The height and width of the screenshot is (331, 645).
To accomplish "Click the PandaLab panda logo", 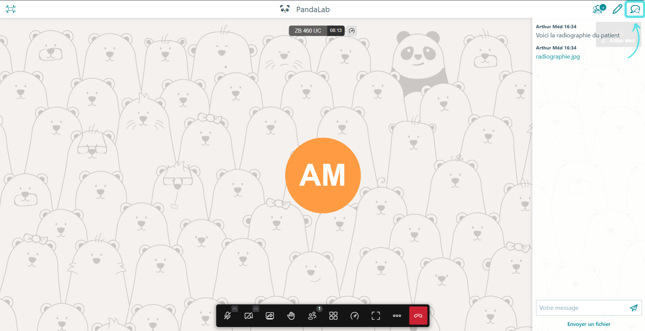I will (285, 9).
